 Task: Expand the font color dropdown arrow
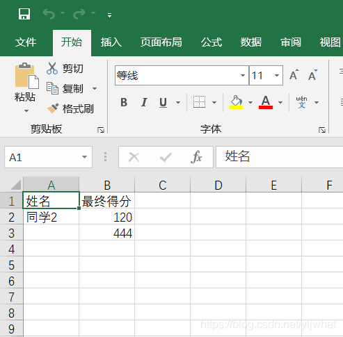tap(280, 102)
